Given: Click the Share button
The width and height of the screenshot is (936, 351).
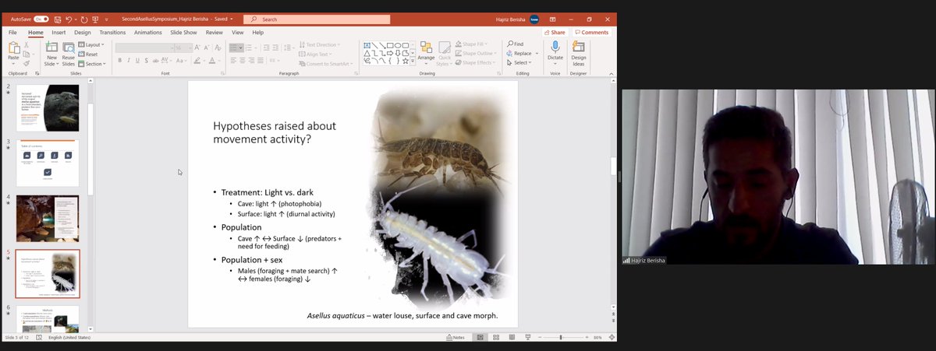Looking at the screenshot, I should [555, 33].
